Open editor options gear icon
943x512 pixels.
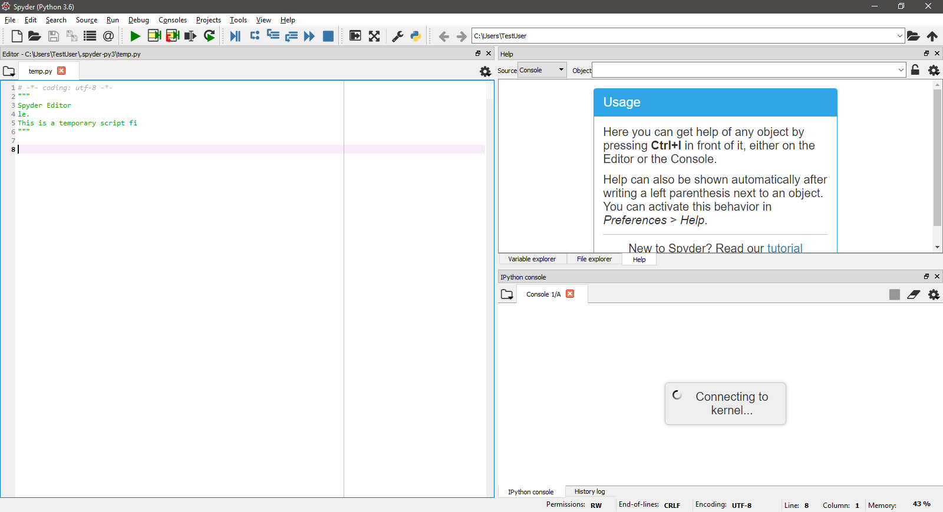coord(485,71)
